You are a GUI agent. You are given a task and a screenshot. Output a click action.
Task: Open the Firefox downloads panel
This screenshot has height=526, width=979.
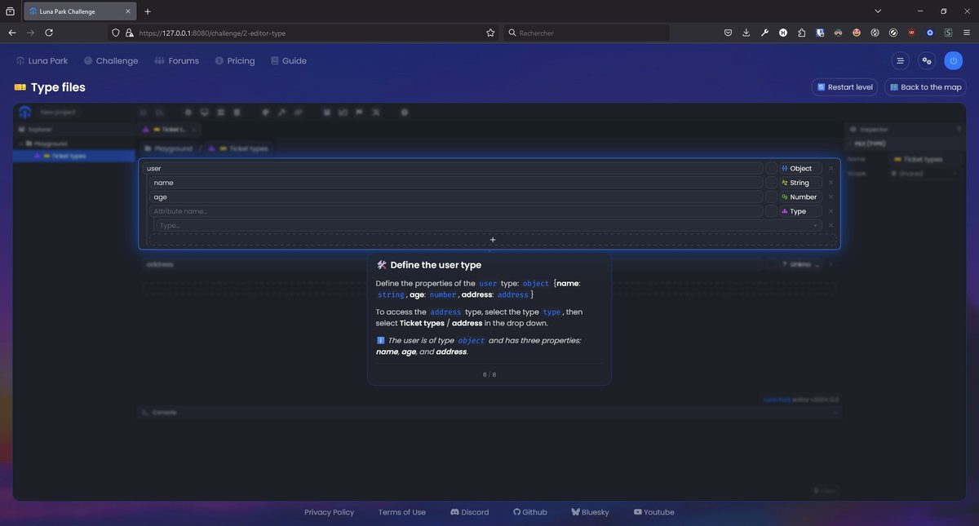pyautogui.click(x=746, y=33)
